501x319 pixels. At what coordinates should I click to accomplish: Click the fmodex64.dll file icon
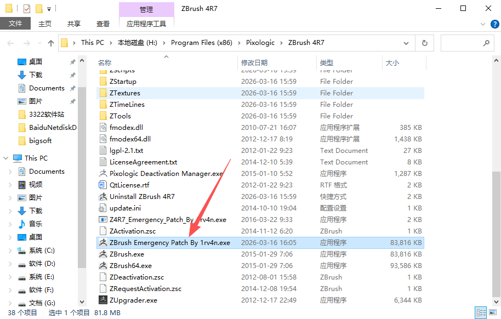click(103, 139)
